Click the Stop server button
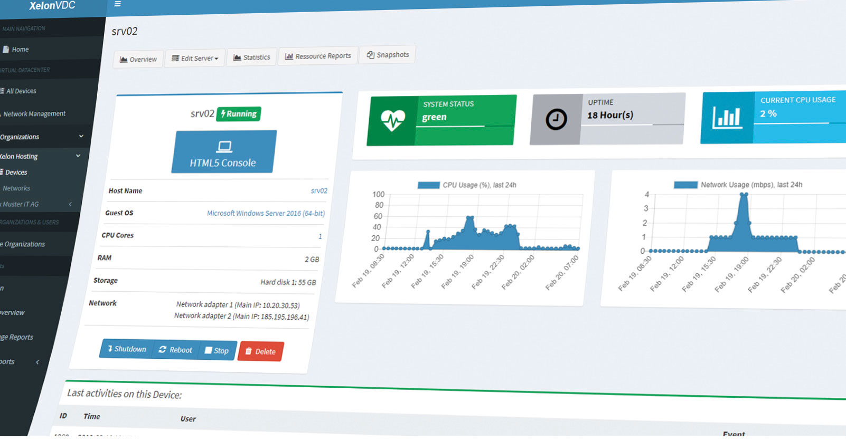The height and width of the screenshot is (441, 846). pos(217,351)
